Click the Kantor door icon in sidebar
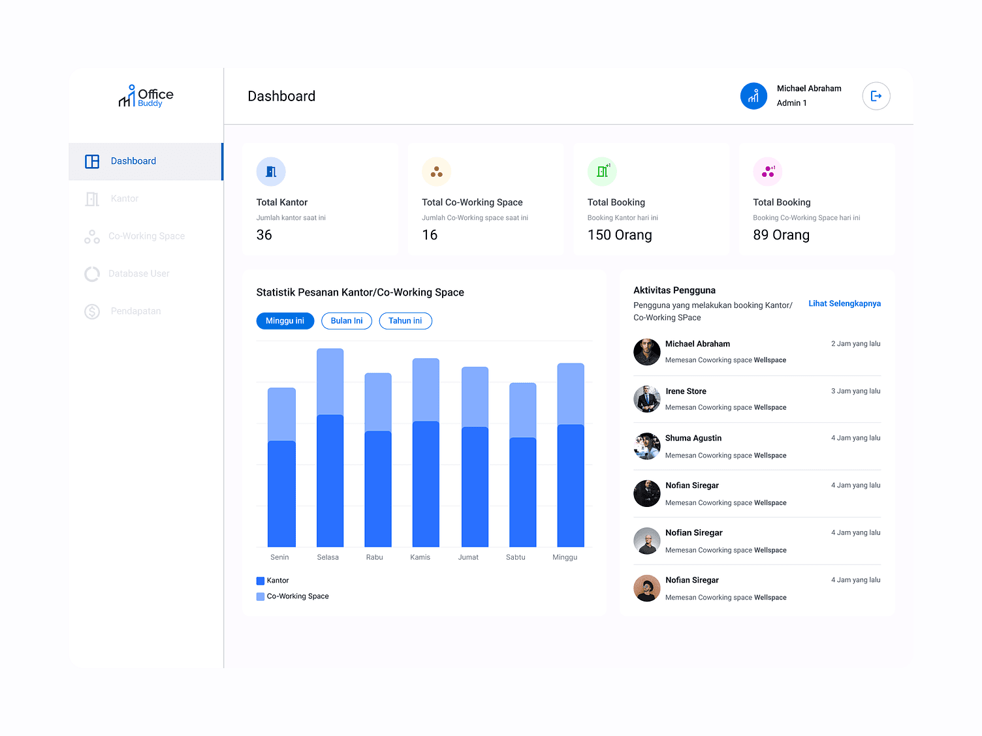Screen dimensions: 982x736 pos(92,199)
